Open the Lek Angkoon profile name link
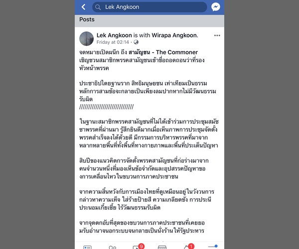 (x=114, y=35)
